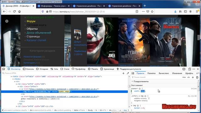Open the Хранилище (Storage) panel

pyautogui.click(x=107, y=69)
